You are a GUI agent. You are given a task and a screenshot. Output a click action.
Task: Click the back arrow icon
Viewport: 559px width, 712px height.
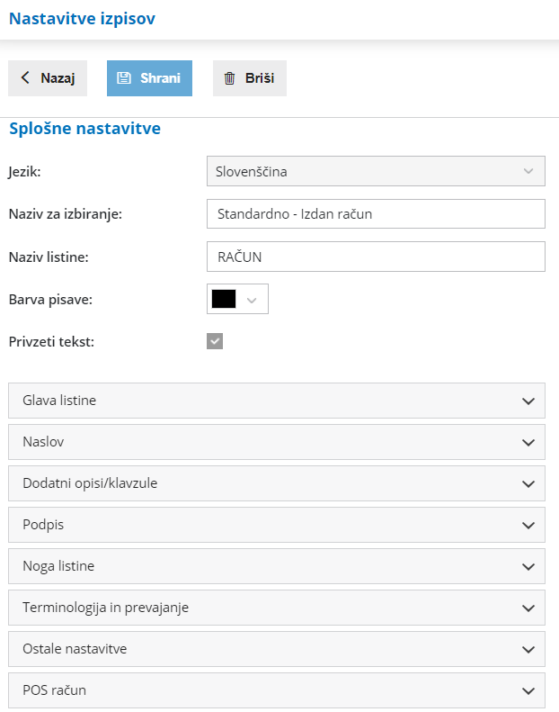coord(25,78)
